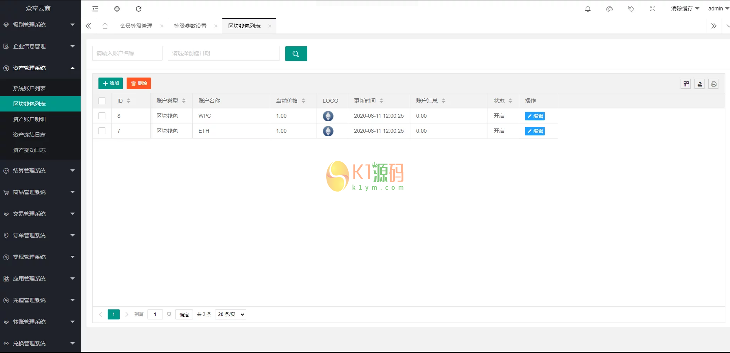This screenshot has width=730, height=353.
Task: Click the 请输入账户名称 input field
Action: (127, 53)
